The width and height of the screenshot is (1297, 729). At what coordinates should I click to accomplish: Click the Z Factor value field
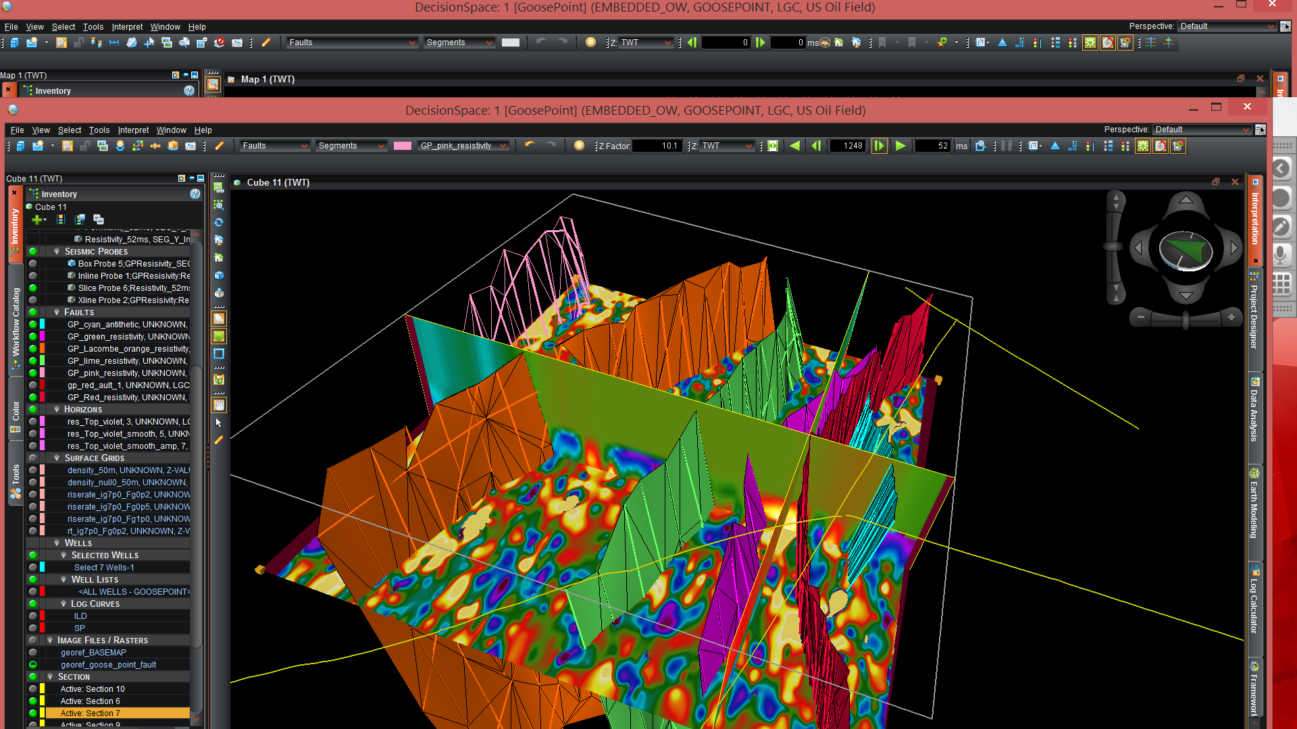click(656, 146)
